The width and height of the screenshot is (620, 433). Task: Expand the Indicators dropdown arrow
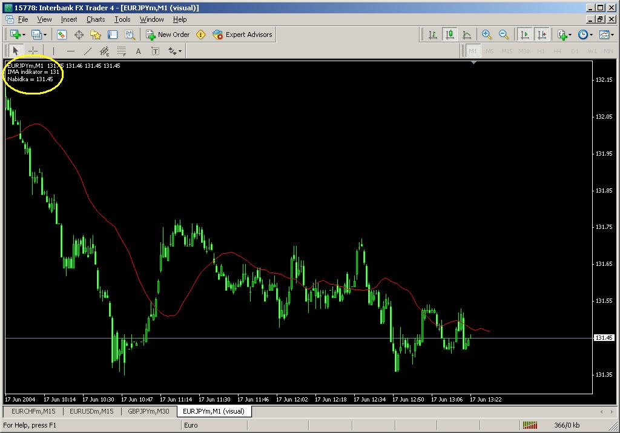570,35
